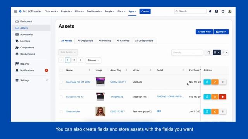Open the Plans dropdown
This screenshot has height=139, width=248.
click(x=121, y=11)
